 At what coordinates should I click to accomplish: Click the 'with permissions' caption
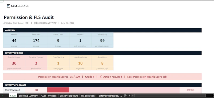click(80, 46)
